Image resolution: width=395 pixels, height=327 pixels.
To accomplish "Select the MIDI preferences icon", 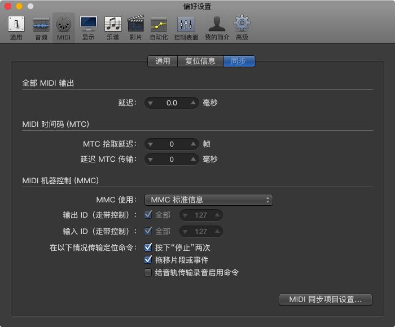I will click(64, 28).
